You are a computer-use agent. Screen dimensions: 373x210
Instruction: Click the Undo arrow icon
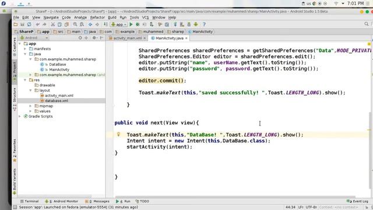37,24
